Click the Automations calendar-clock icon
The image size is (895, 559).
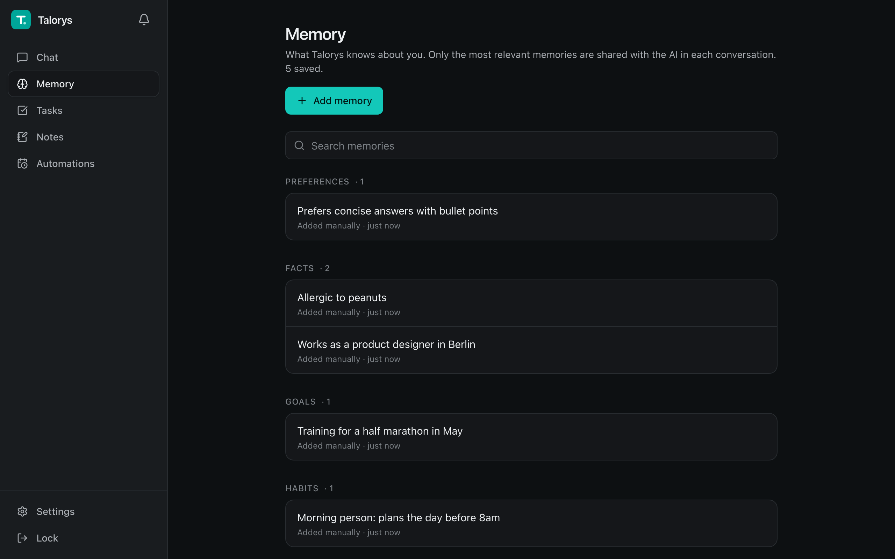click(x=23, y=164)
